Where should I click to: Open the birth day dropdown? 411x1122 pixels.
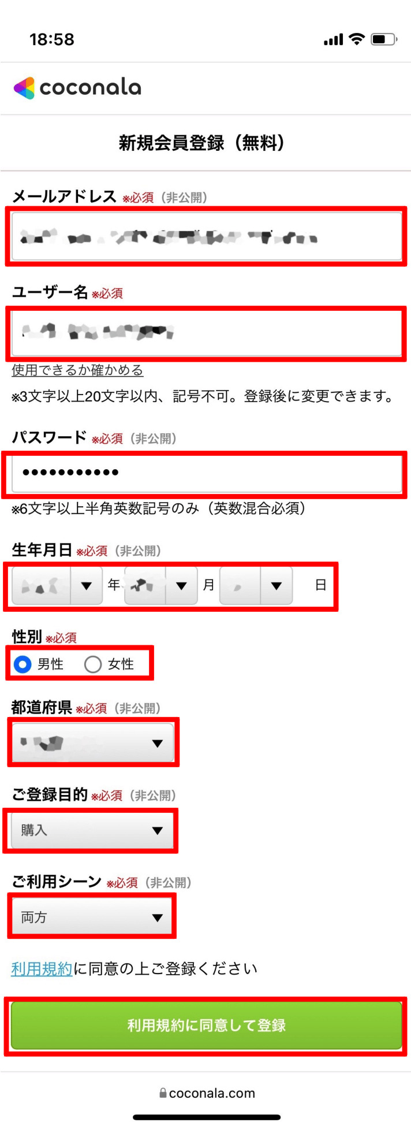coord(256,586)
